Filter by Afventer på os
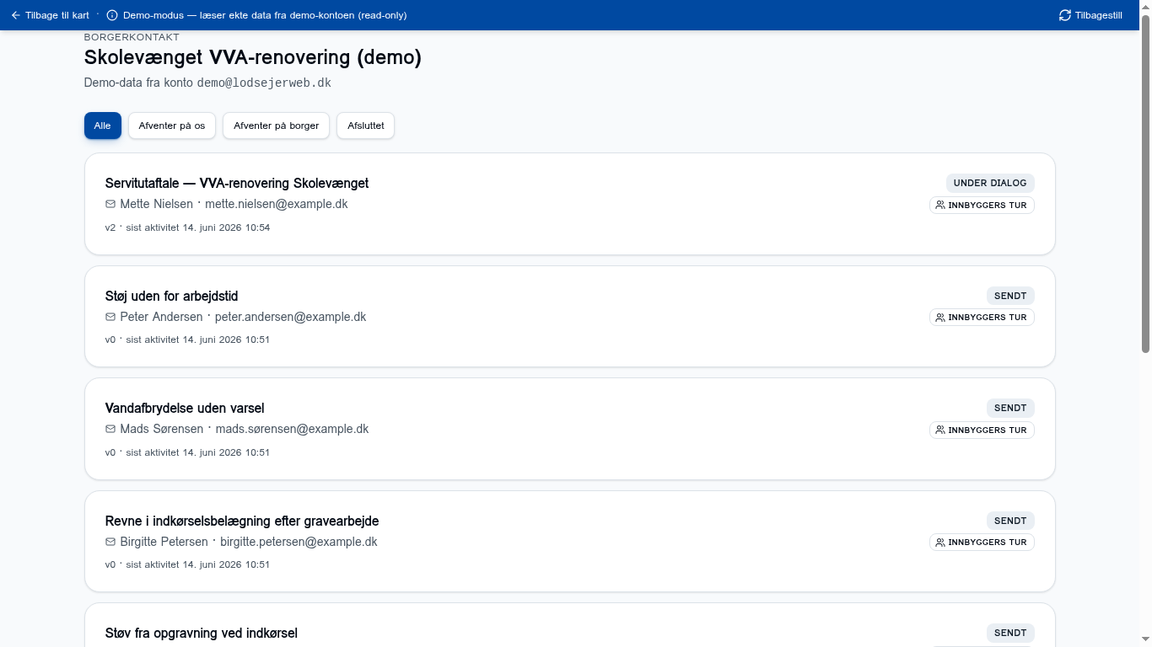This screenshot has width=1152, height=647. coord(172,126)
